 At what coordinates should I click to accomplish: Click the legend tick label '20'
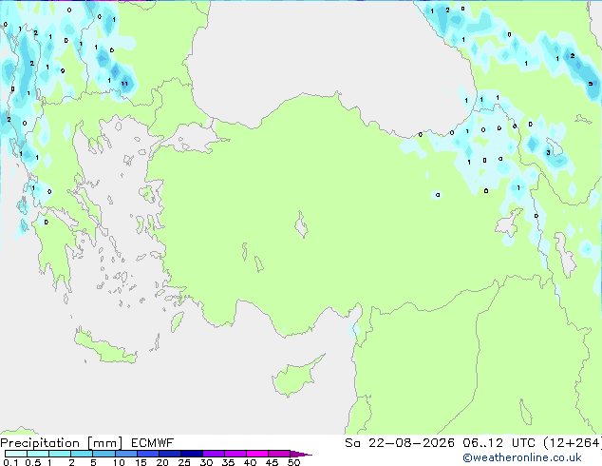(162, 462)
